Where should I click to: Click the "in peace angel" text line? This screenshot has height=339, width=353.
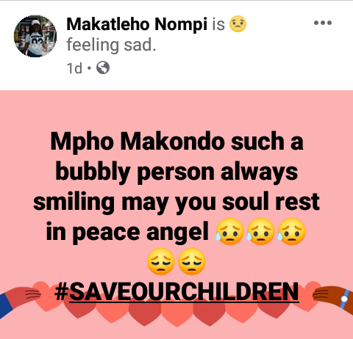(127, 232)
